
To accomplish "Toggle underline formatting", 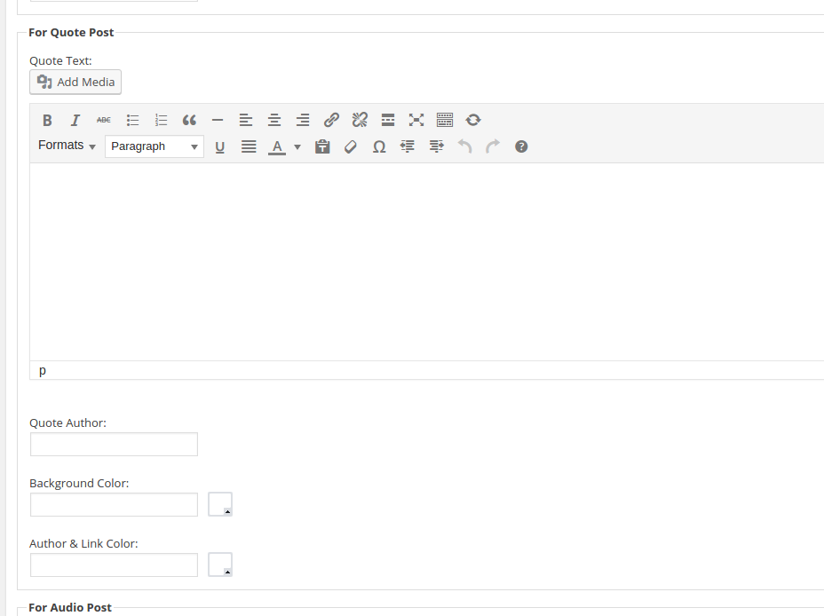I will (220, 147).
